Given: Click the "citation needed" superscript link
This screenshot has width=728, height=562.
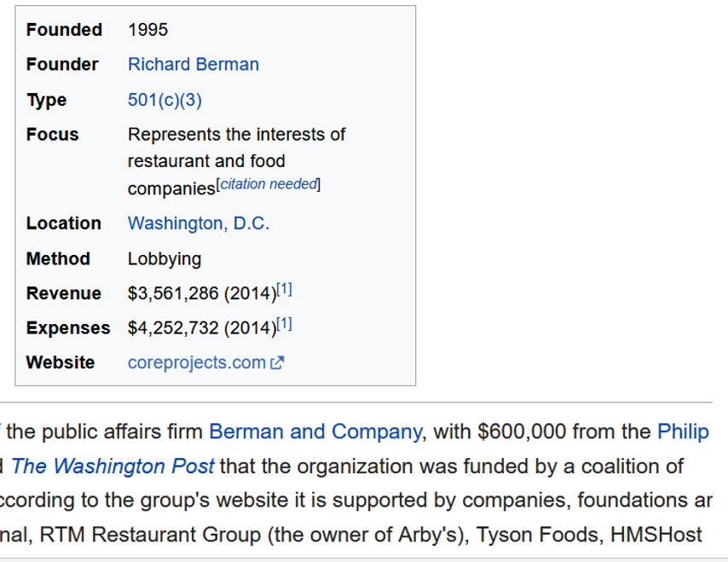Looking at the screenshot, I should click(269, 184).
